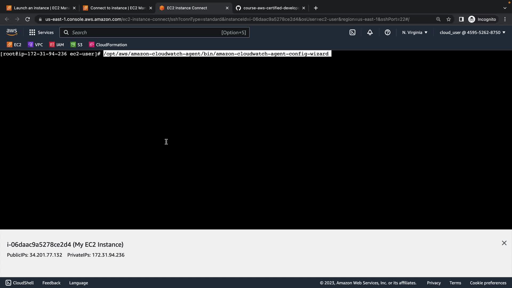
Task: Bookmark this page with the star icon
Action: (x=449, y=19)
